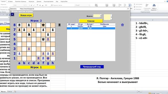
Task: Click the empty g8 square next to king
Action: coord(48,25)
